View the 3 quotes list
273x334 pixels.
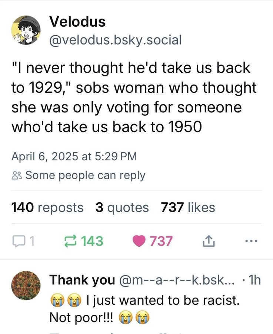(x=122, y=208)
